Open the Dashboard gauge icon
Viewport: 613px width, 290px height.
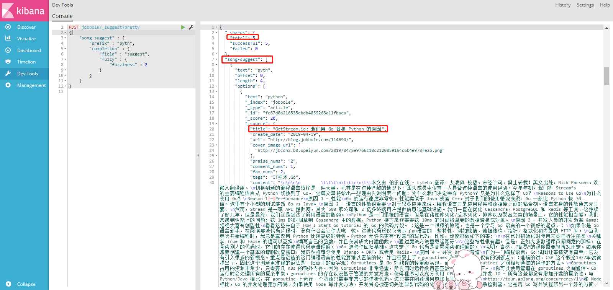point(8,50)
